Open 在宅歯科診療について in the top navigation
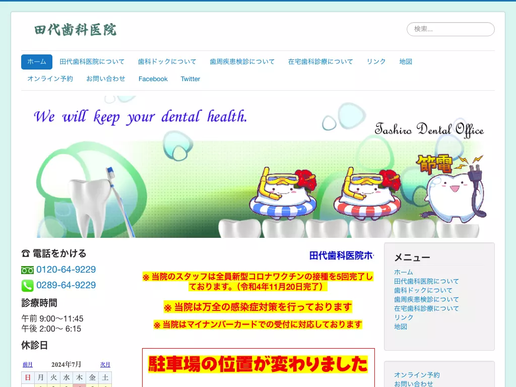 [x=320, y=62]
